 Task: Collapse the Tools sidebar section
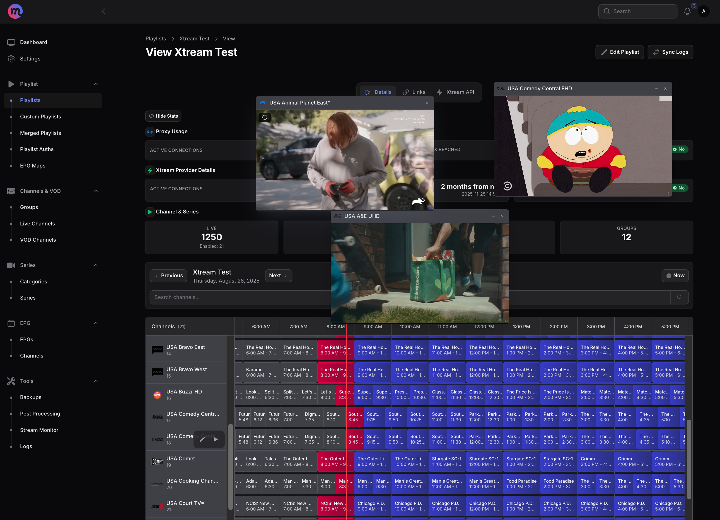coord(96,381)
